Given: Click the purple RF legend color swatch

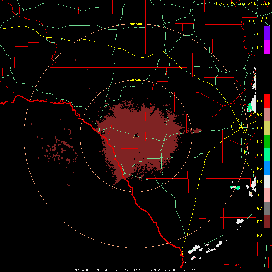Looking at the screenshot, I should [x=267, y=34].
